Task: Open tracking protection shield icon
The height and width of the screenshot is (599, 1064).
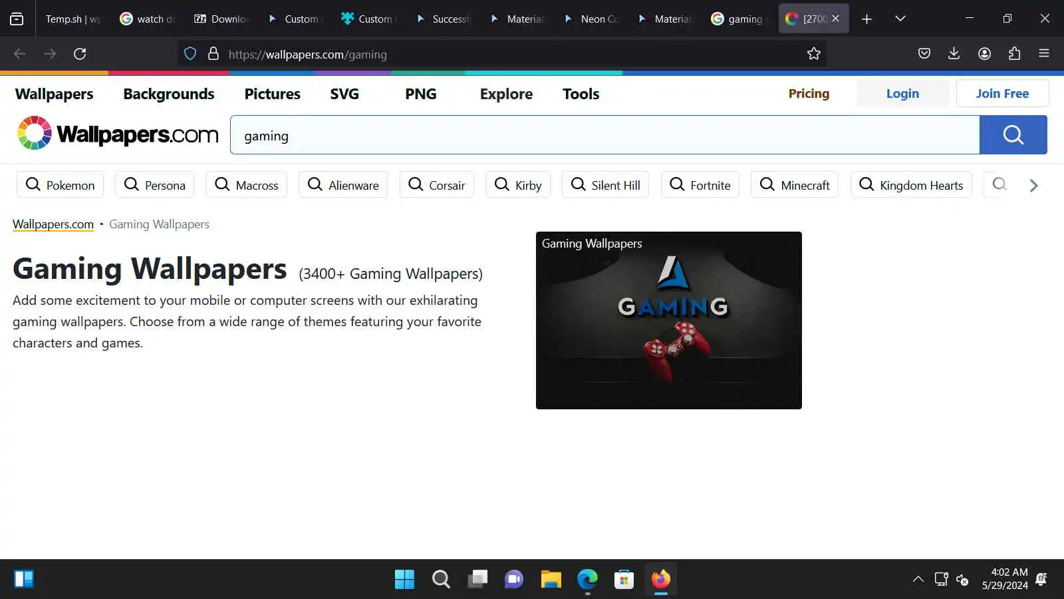Action: tap(190, 54)
